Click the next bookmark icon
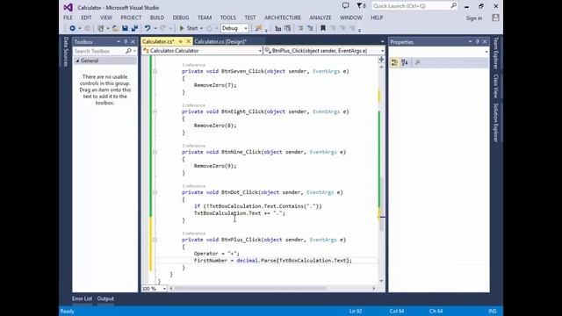Screen dimensions: 562x316 pos(342,28)
